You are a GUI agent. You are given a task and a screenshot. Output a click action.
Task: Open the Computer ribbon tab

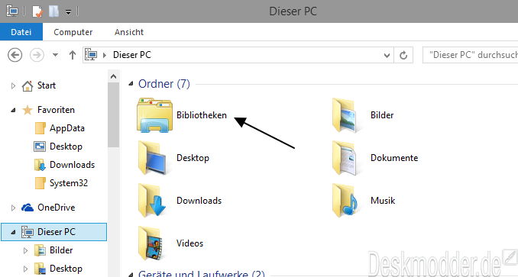click(x=73, y=32)
